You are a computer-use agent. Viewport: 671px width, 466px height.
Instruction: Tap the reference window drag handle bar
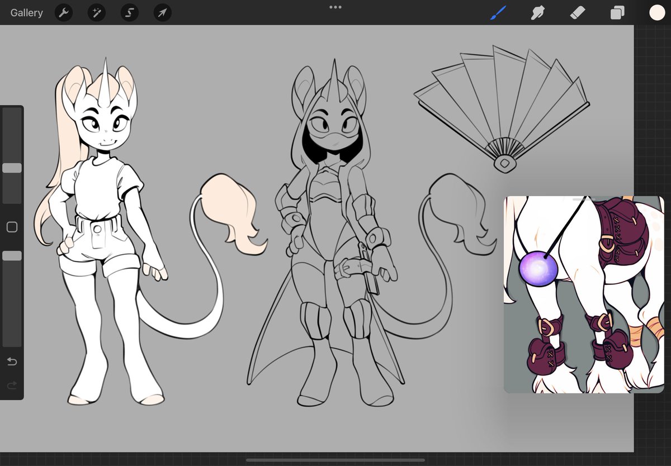click(x=584, y=199)
